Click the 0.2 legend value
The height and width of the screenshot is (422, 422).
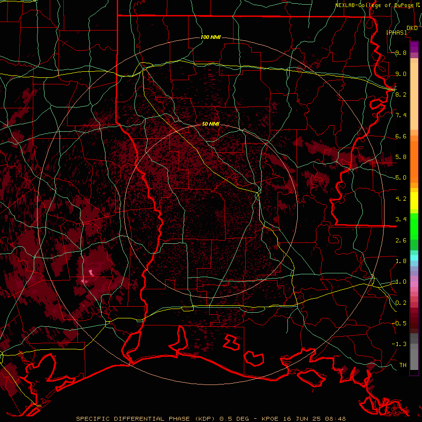pyautogui.click(x=401, y=303)
